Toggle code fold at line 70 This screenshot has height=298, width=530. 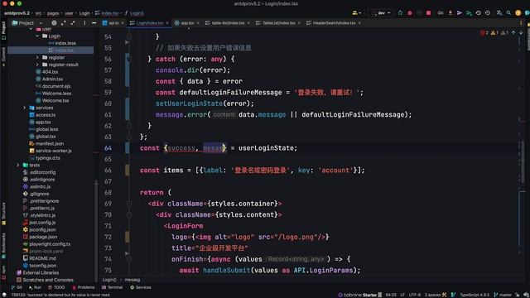coord(129,215)
